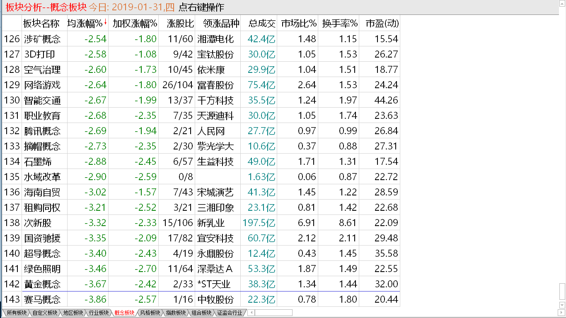Image resolution: width=566 pixels, height=318 pixels.
Task: Sort by 领涨品种 column header
Action: pyautogui.click(x=218, y=23)
